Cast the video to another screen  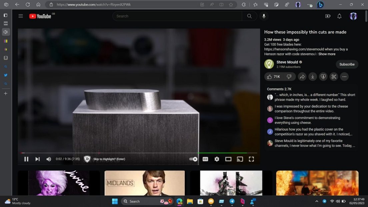(240, 159)
